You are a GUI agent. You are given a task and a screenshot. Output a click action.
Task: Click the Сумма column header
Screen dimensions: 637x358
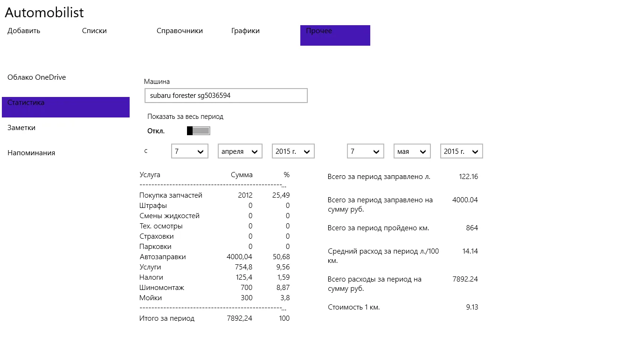click(x=242, y=175)
